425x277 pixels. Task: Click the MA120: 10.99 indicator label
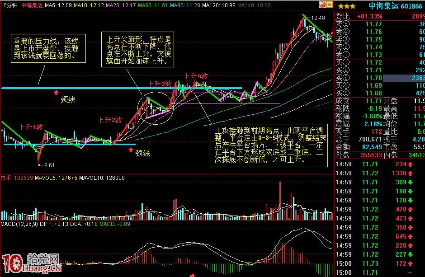219,5
